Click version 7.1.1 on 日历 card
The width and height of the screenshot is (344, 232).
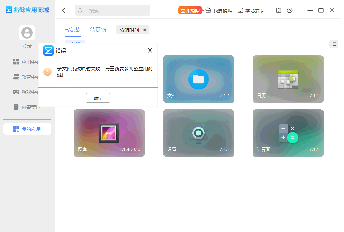[x=314, y=96]
